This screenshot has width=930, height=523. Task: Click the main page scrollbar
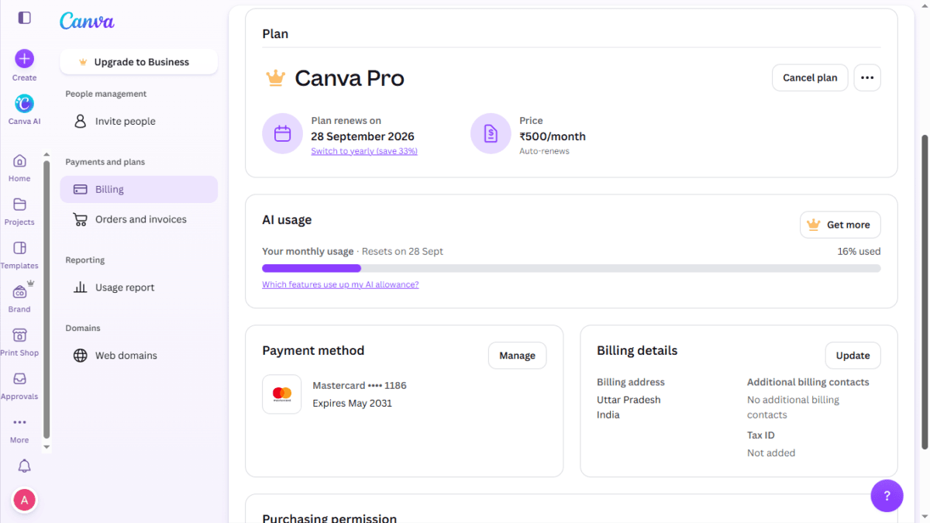924,291
